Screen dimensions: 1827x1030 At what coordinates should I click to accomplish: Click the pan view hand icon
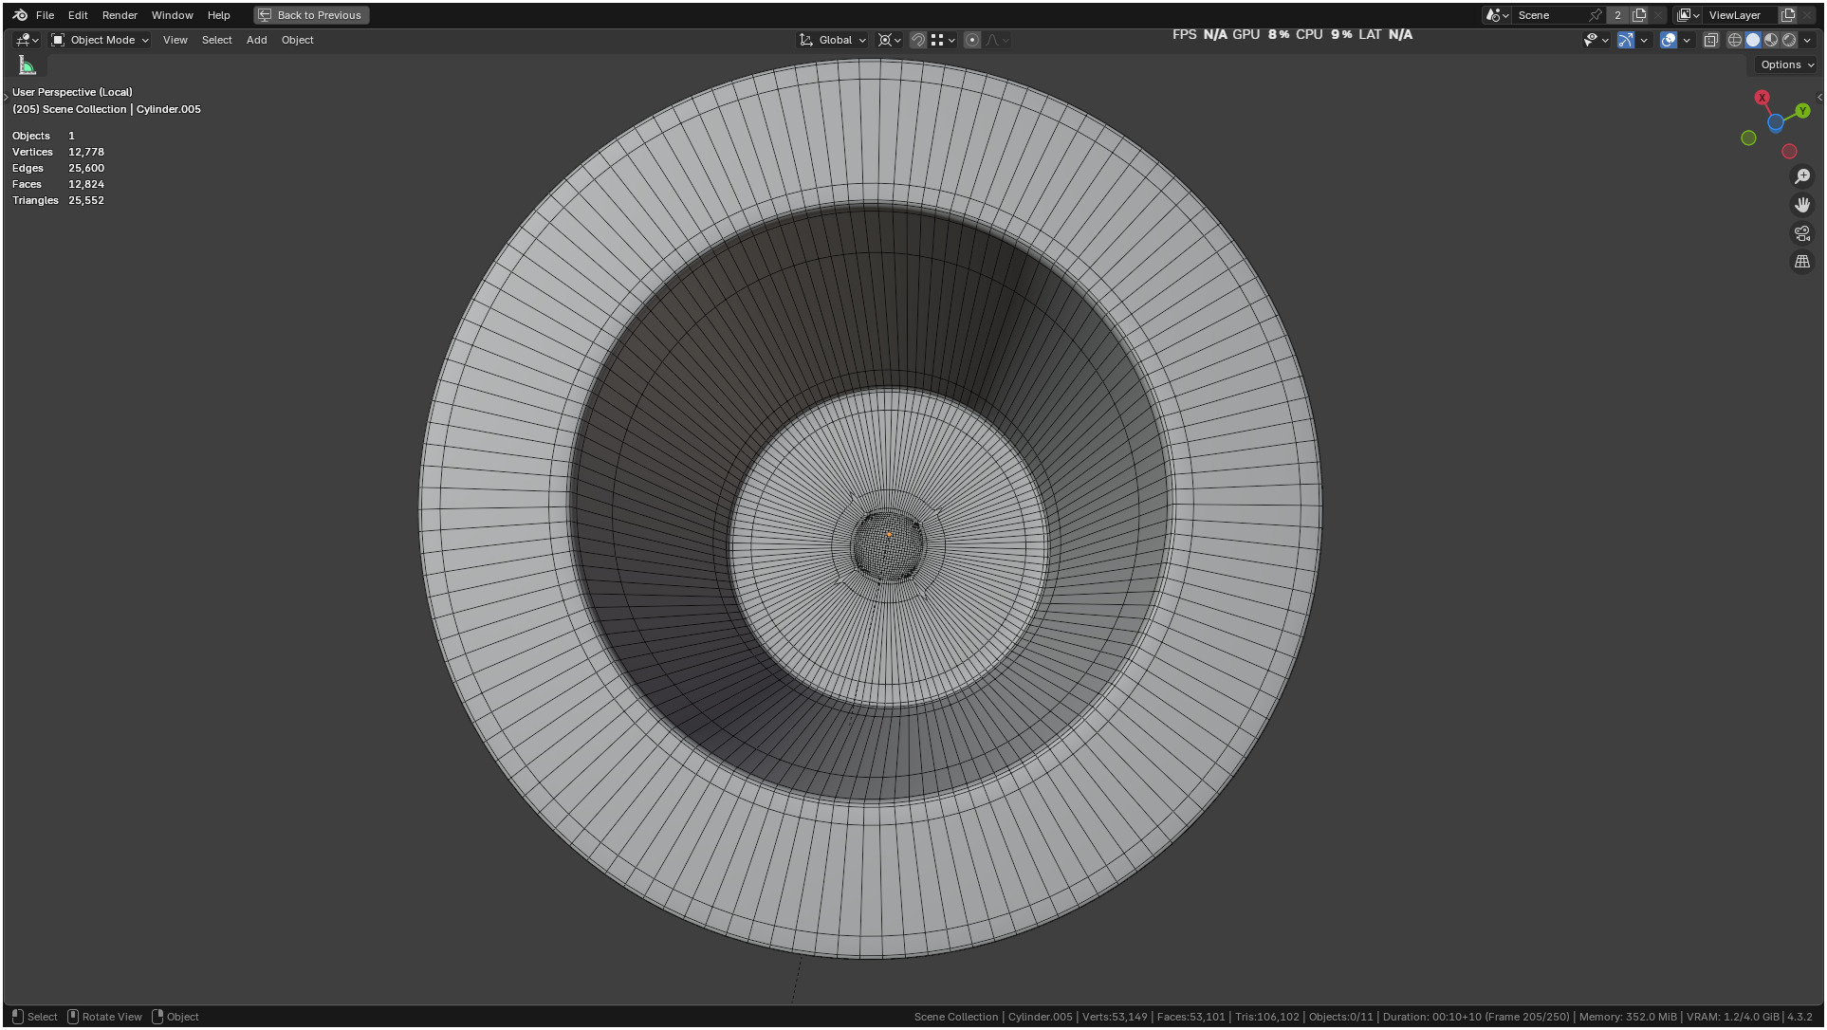1802,205
